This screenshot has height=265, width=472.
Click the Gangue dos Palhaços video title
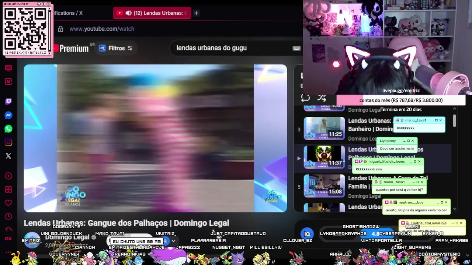click(x=126, y=223)
